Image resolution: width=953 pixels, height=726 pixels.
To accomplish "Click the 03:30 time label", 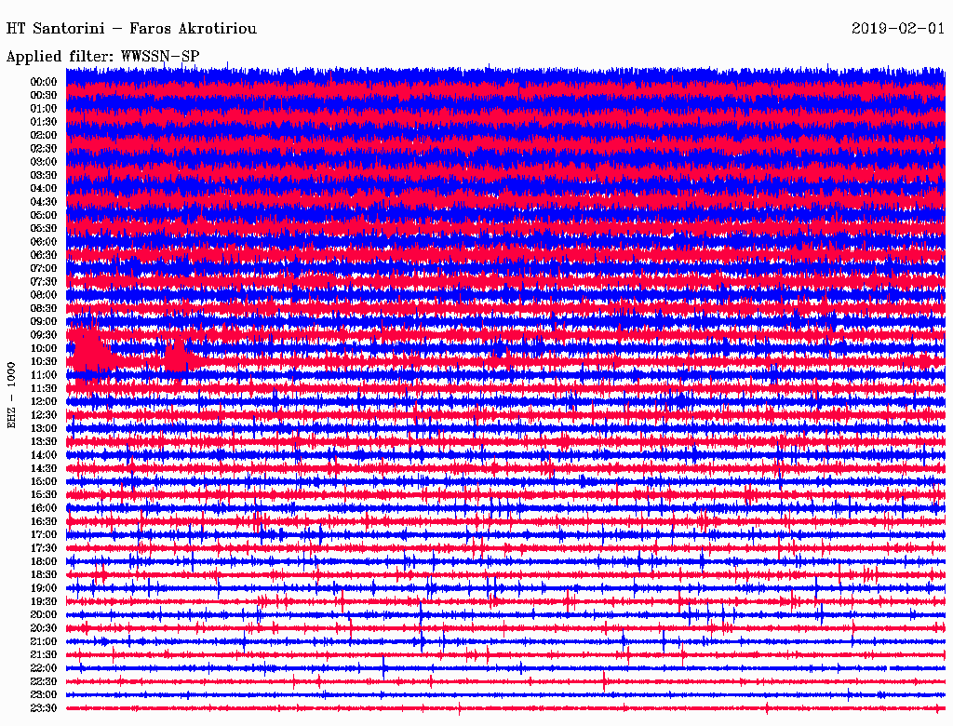I will (x=44, y=175).
